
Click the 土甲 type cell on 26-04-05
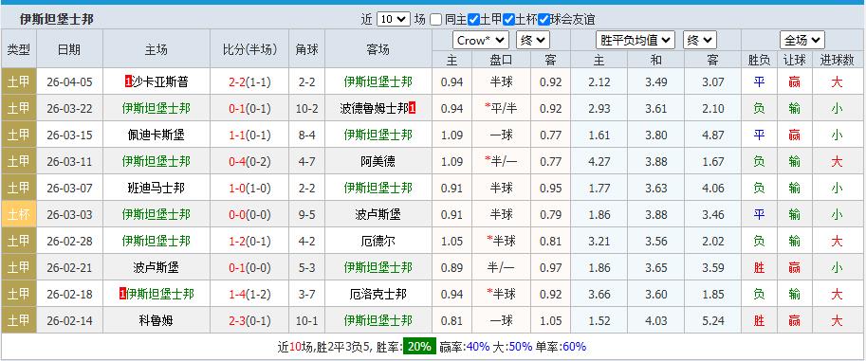pyautogui.click(x=19, y=82)
